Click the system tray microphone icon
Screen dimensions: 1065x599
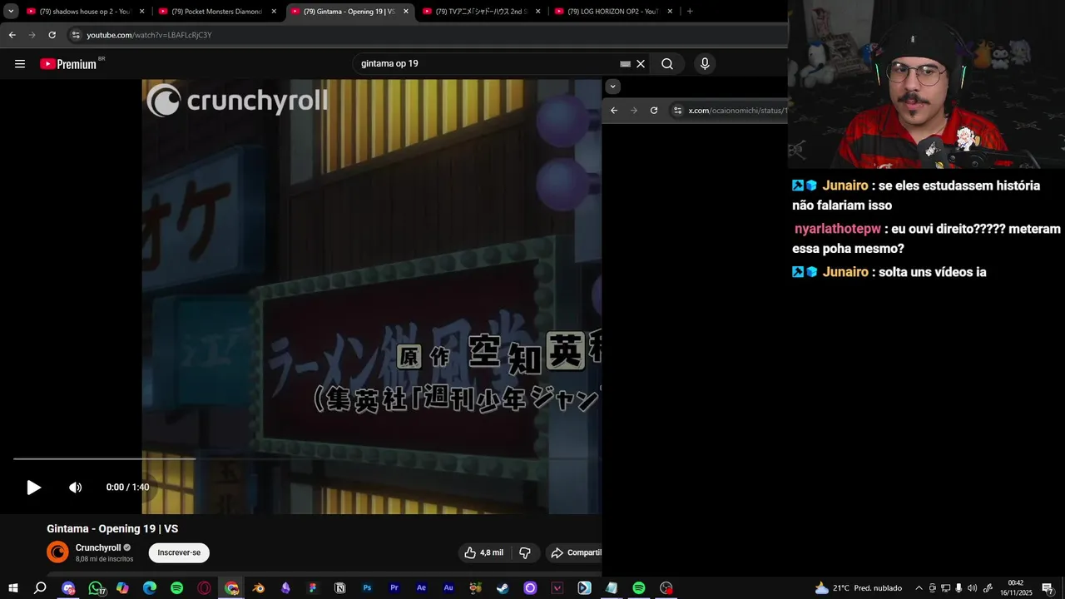tap(958, 588)
